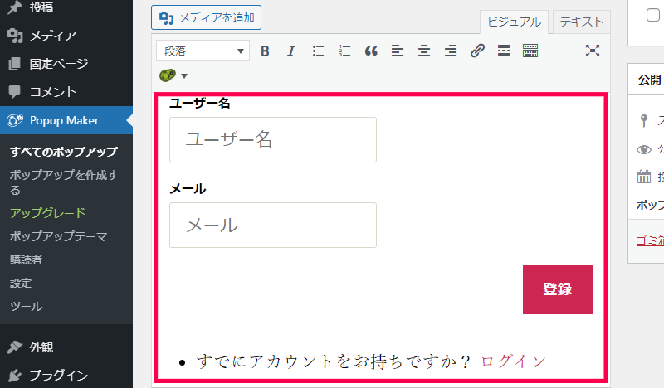Open the アップグレード link

tap(47, 213)
